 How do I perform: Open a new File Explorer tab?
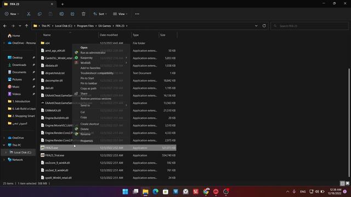click(x=63, y=4)
